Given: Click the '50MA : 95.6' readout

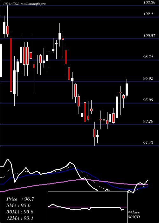Looking at the screenshot, I should (20, 212).
